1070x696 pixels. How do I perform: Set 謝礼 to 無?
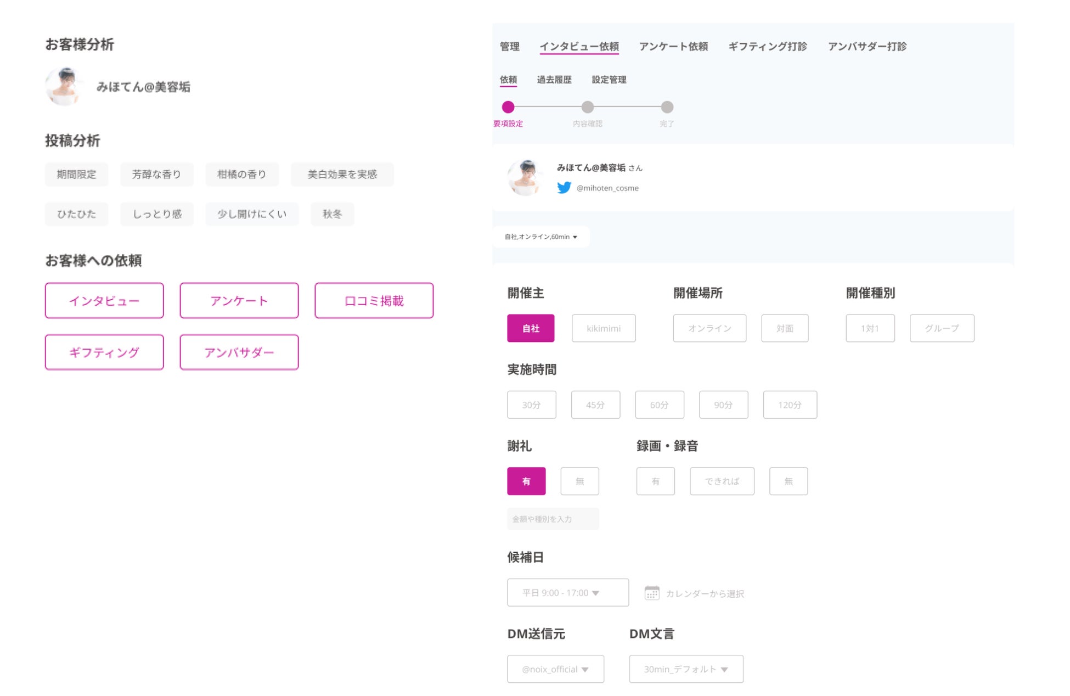579,481
